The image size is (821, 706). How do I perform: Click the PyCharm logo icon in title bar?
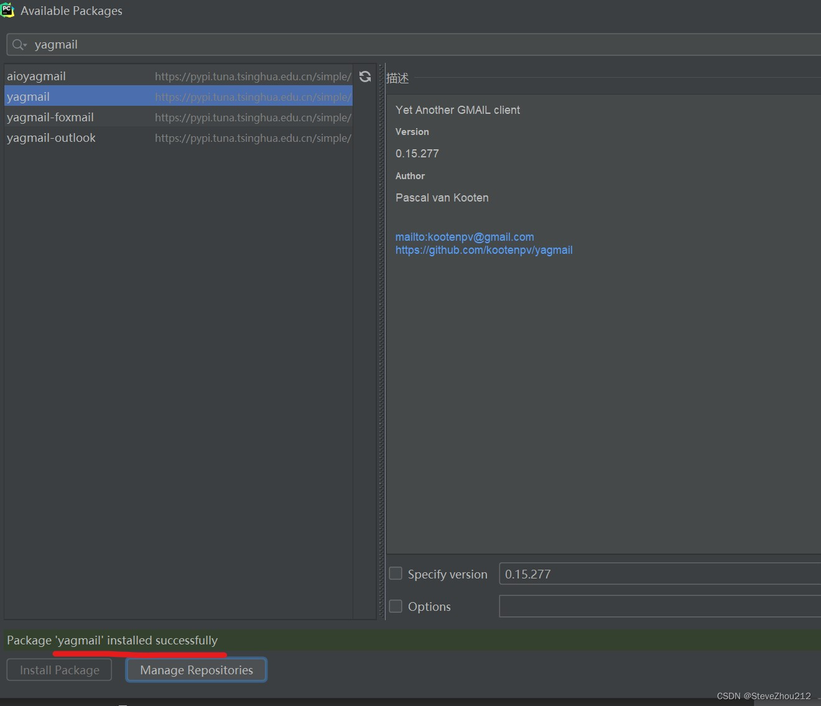[7, 10]
